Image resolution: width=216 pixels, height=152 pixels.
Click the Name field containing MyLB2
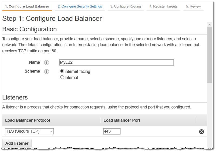116,63
